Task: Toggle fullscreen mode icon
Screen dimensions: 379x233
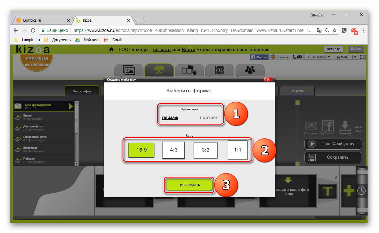Action: 362,57
